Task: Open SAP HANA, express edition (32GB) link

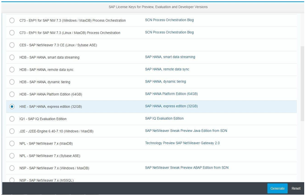Action: tap(171, 107)
